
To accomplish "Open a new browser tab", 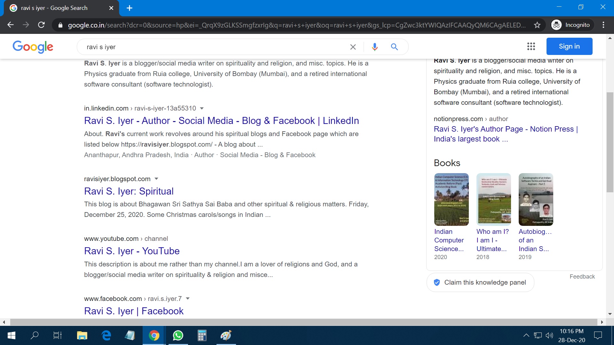I will click(x=129, y=8).
